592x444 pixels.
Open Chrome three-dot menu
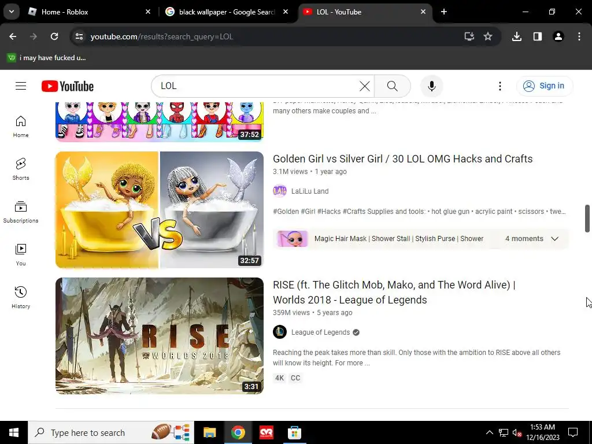coord(579,36)
